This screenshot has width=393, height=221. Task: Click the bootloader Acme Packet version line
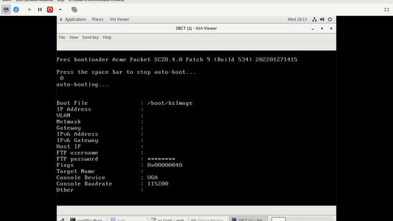coord(177,60)
